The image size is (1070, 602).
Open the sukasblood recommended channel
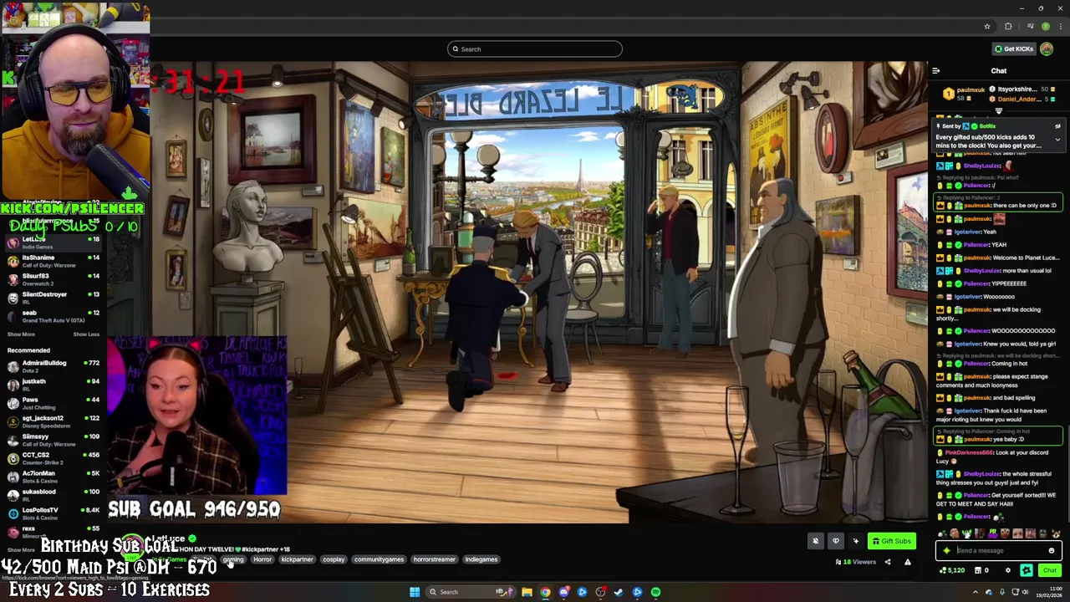53,495
